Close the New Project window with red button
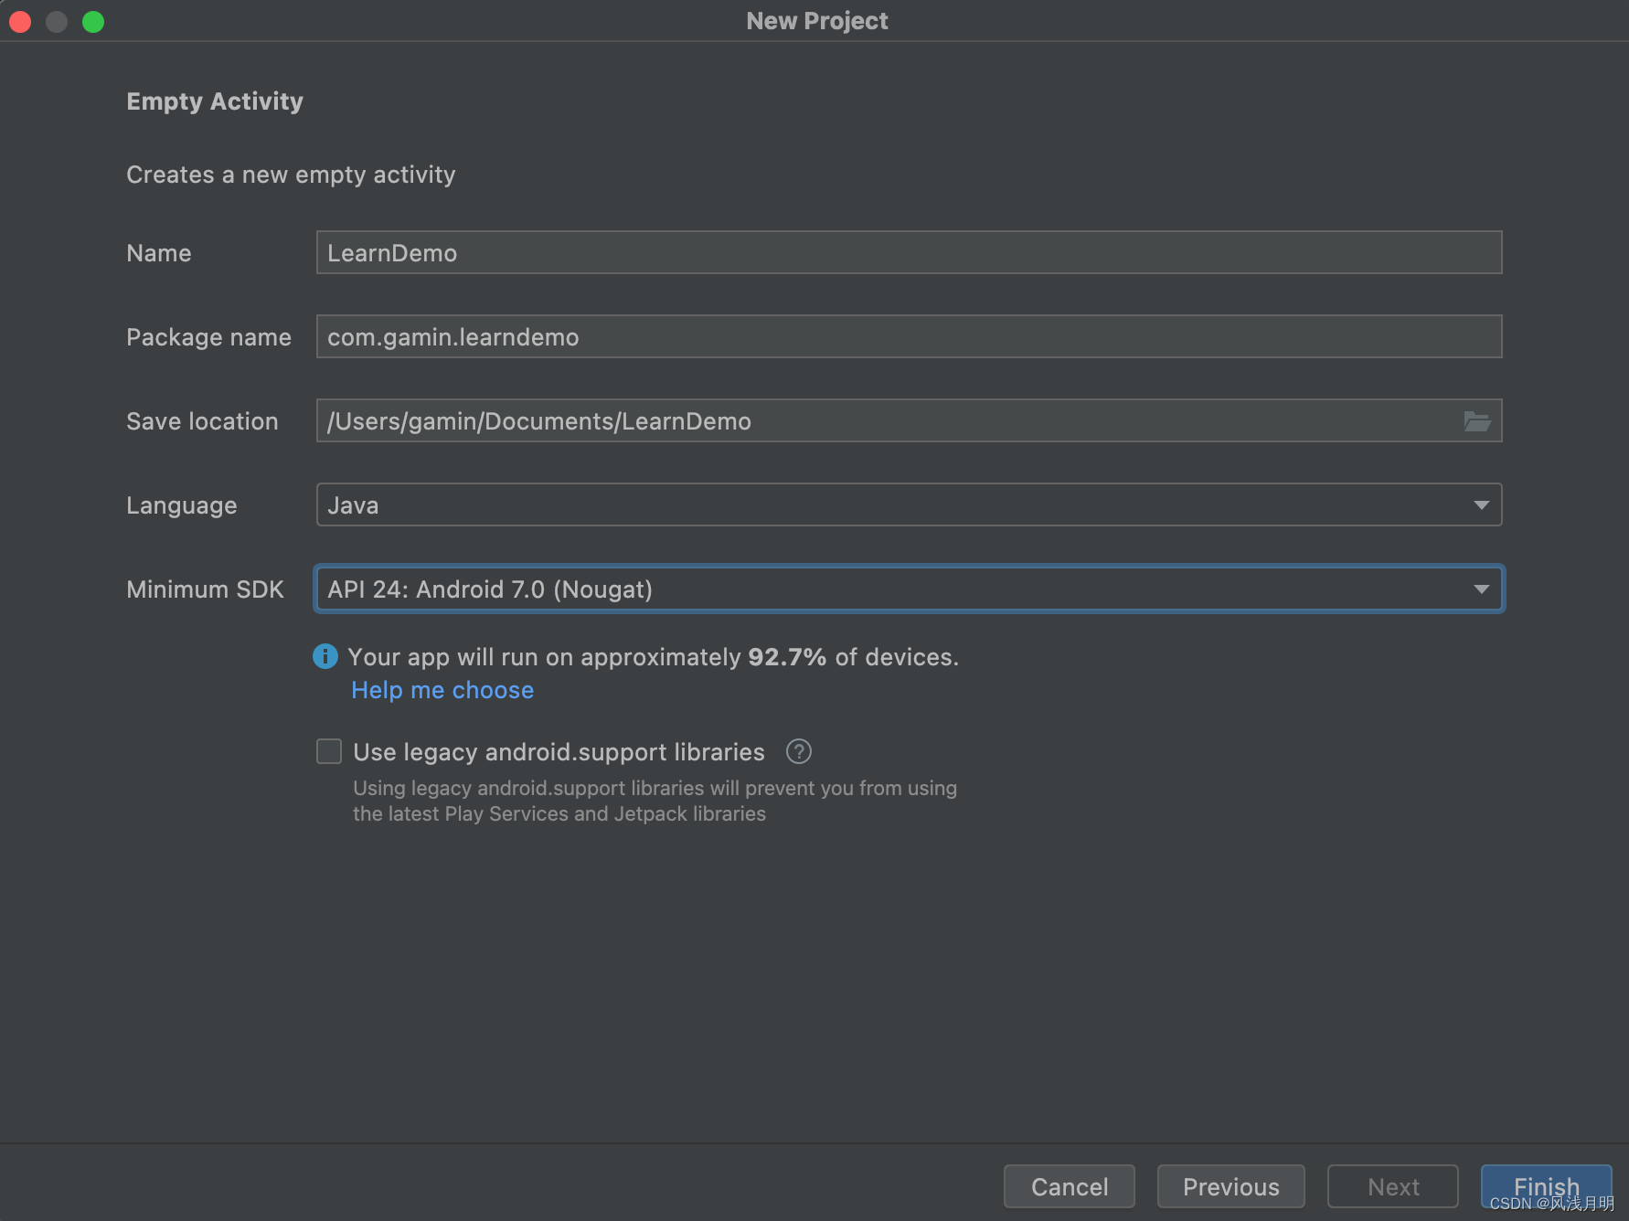 tap(20, 21)
